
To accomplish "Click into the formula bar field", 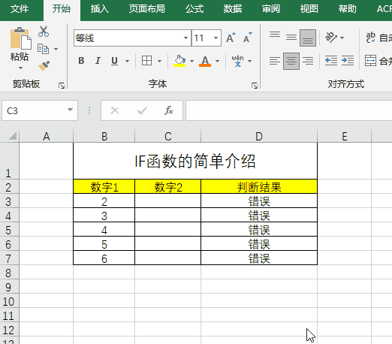I will coord(288,110).
